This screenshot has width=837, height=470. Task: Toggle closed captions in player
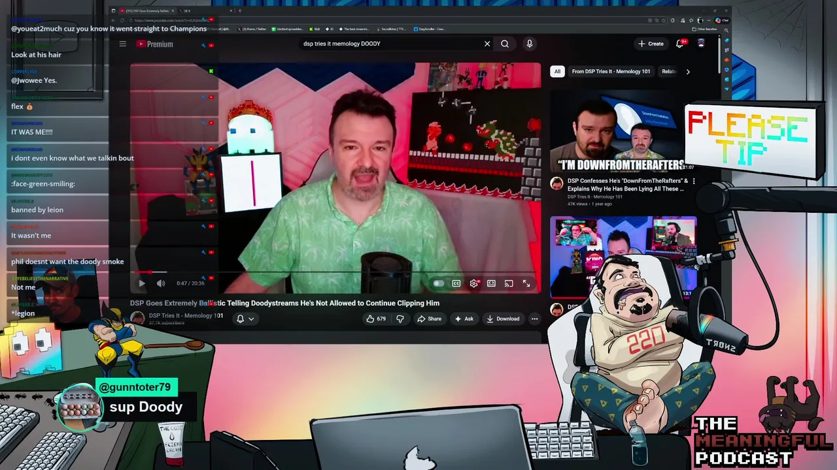pyautogui.click(x=456, y=283)
